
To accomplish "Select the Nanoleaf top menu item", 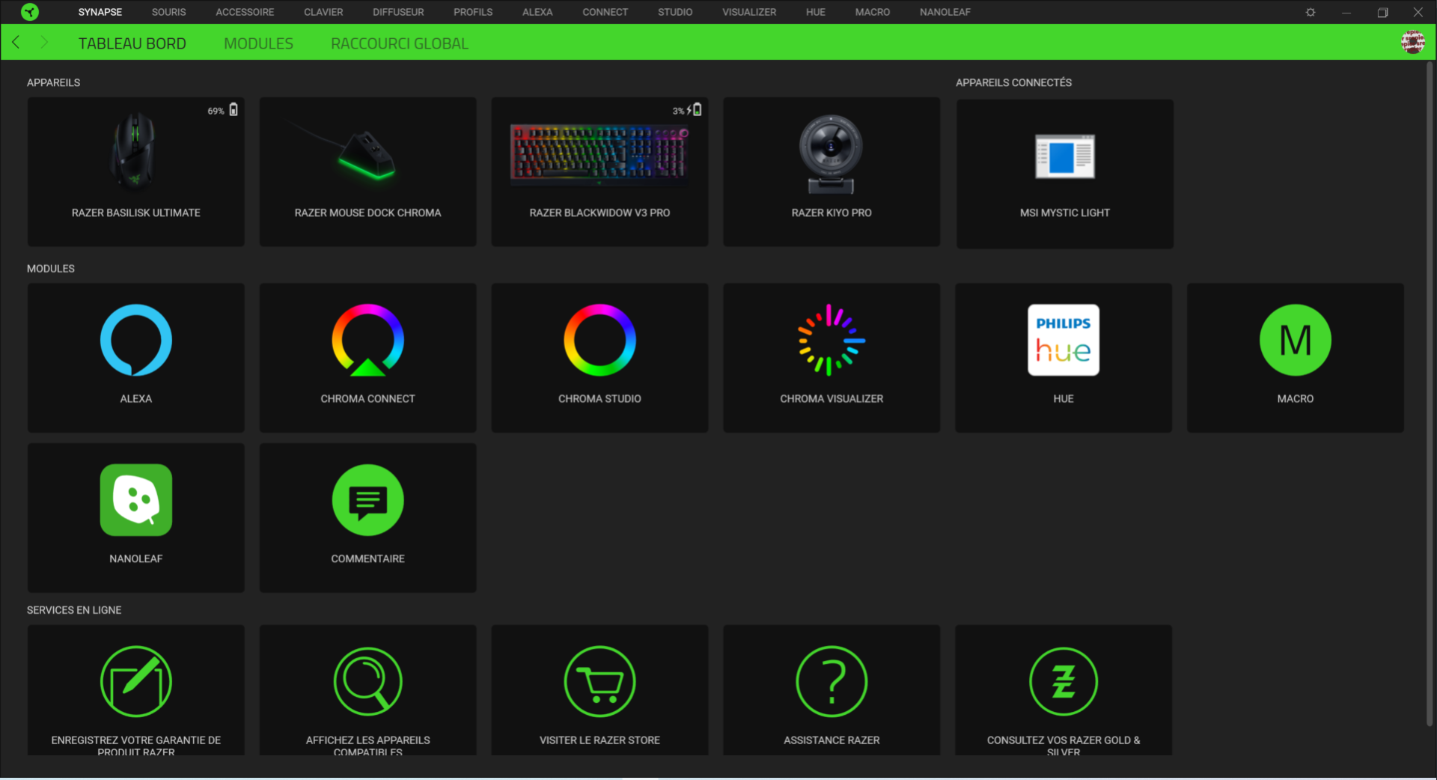I will tap(945, 12).
